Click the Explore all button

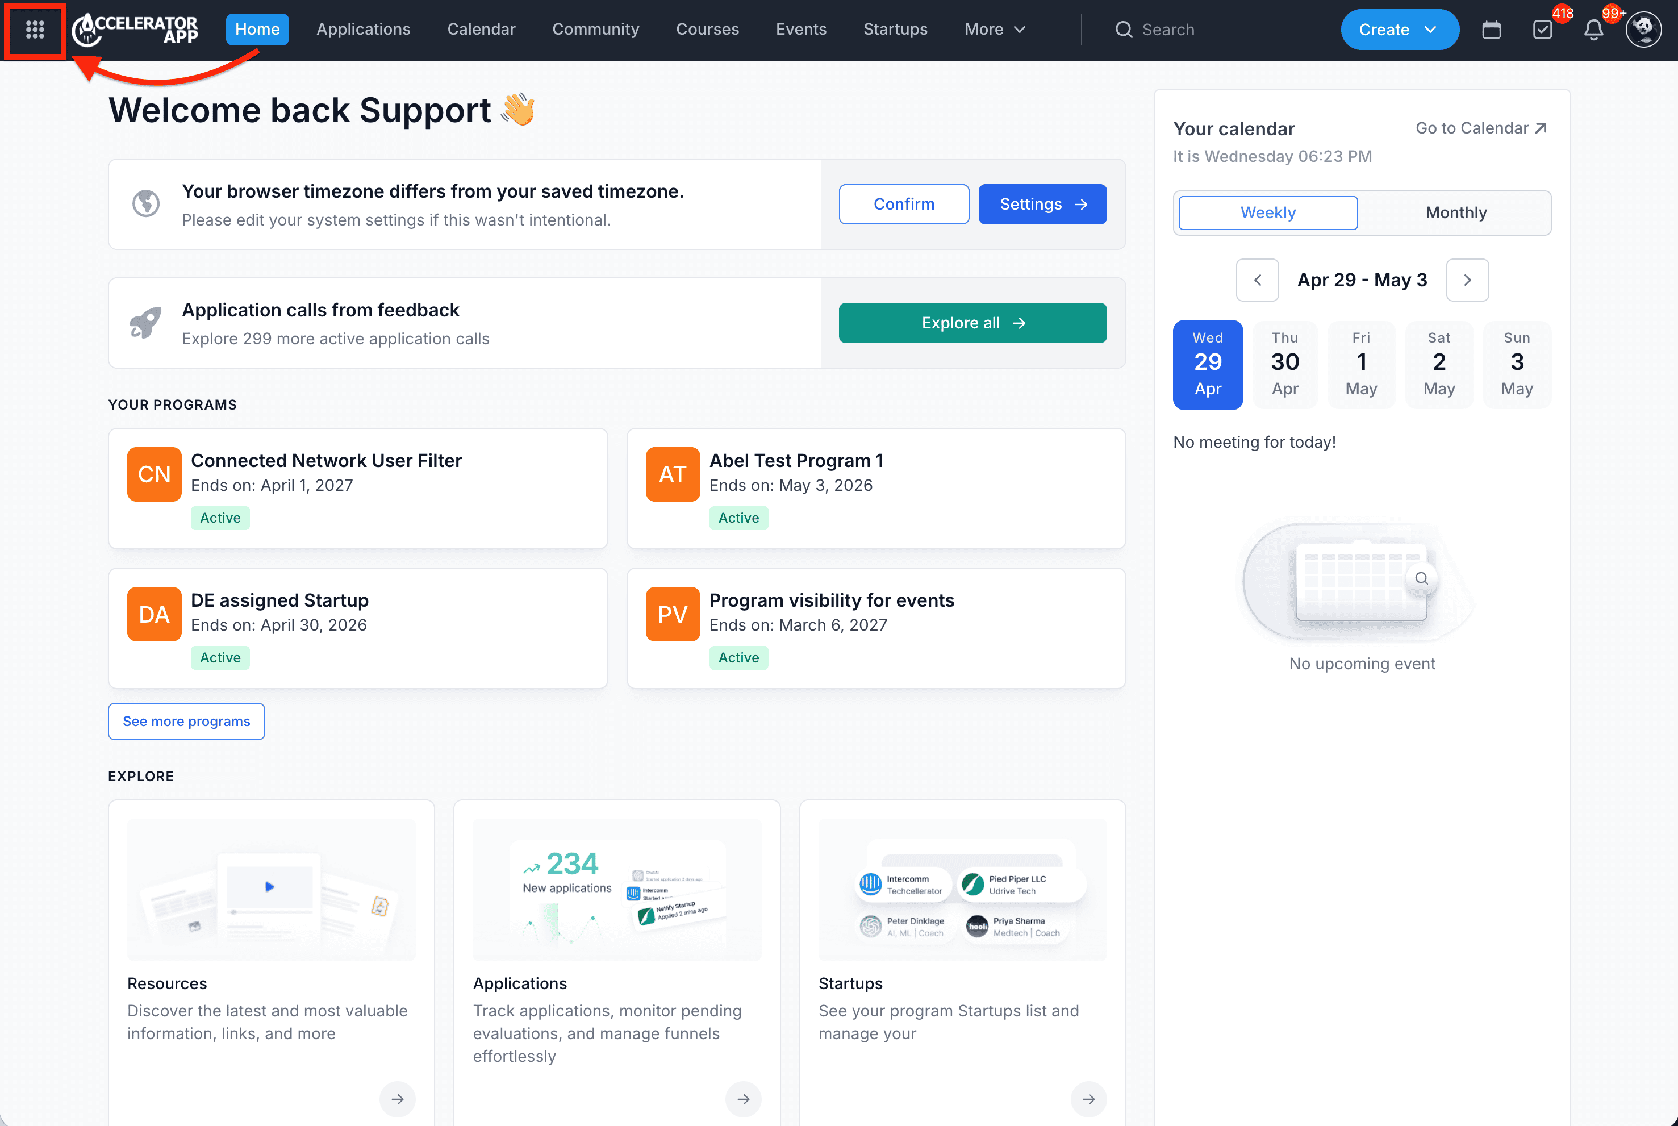(x=972, y=323)
